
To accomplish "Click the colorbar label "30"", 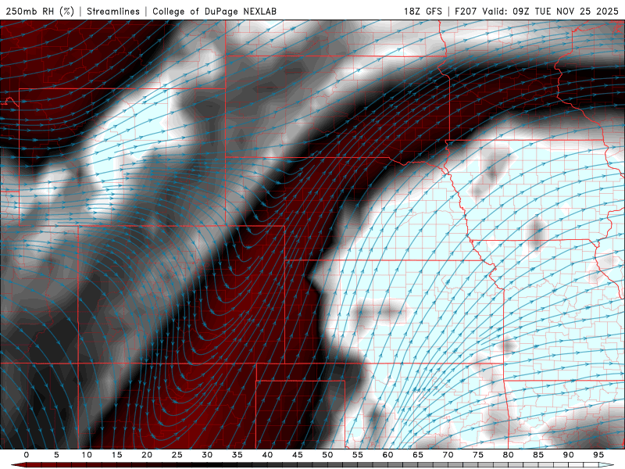I will click(207, 455).
